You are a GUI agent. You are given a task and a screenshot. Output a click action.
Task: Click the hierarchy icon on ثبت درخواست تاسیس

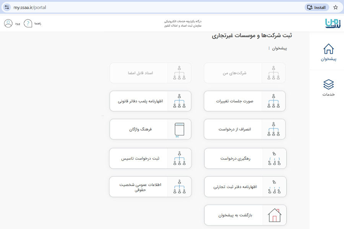180,158
